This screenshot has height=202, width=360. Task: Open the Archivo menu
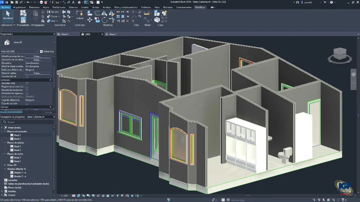6,7
